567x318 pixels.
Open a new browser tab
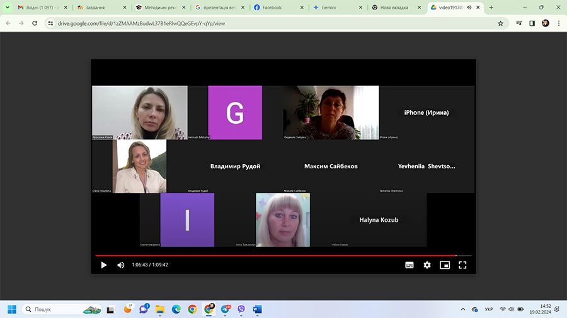(x=491, y=8)
